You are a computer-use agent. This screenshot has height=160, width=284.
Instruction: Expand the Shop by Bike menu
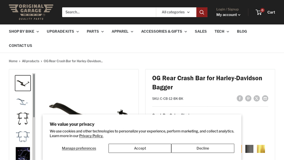point(24,31)
